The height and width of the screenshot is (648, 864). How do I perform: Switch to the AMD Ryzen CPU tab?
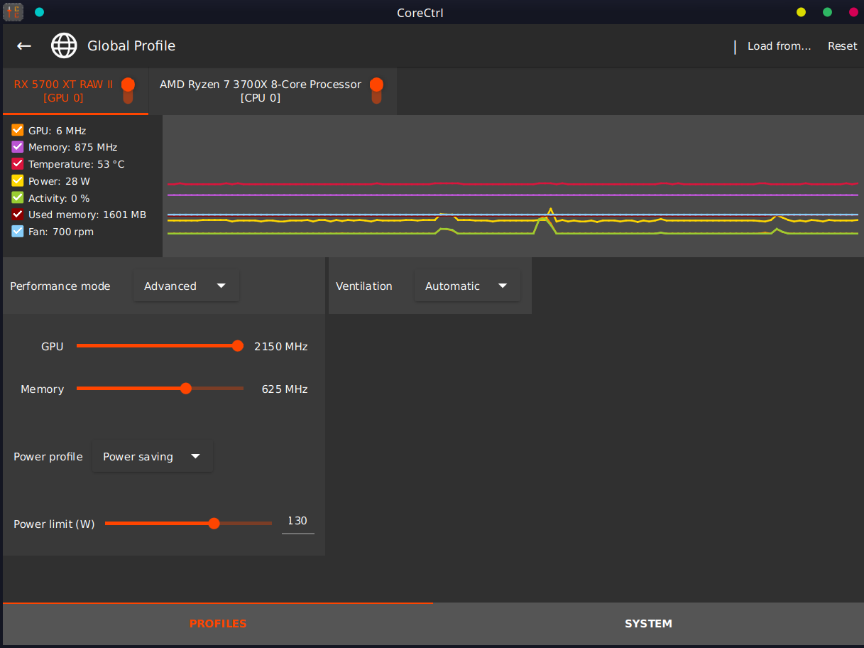tap(273, 91)
